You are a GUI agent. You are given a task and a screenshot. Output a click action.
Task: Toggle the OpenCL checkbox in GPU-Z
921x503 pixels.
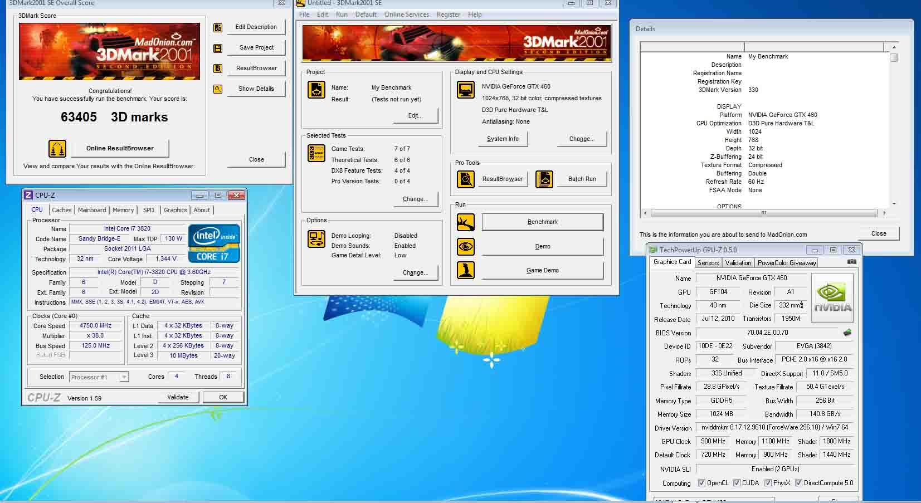click(x=701, y=483)
